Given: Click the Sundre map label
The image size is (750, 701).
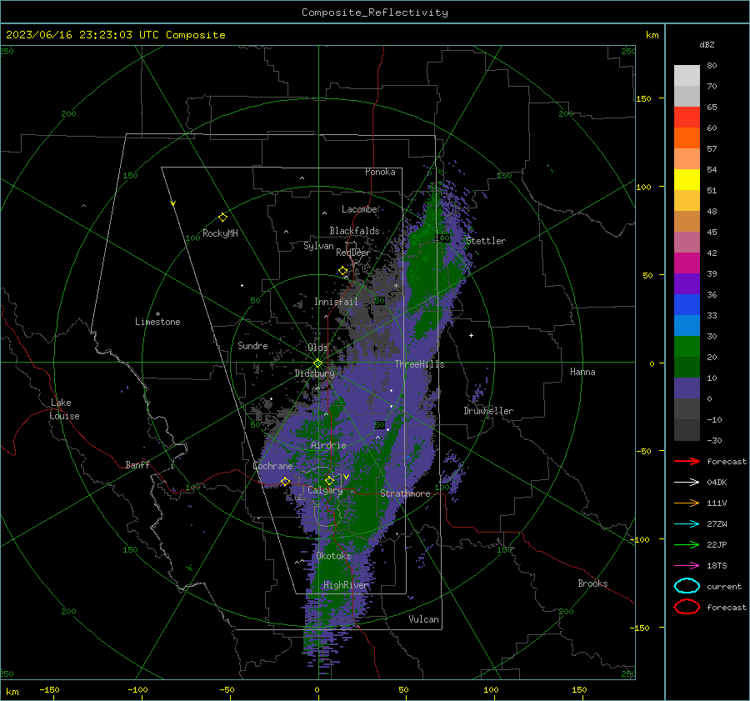Looking at the screenshot, I should 252,345.
